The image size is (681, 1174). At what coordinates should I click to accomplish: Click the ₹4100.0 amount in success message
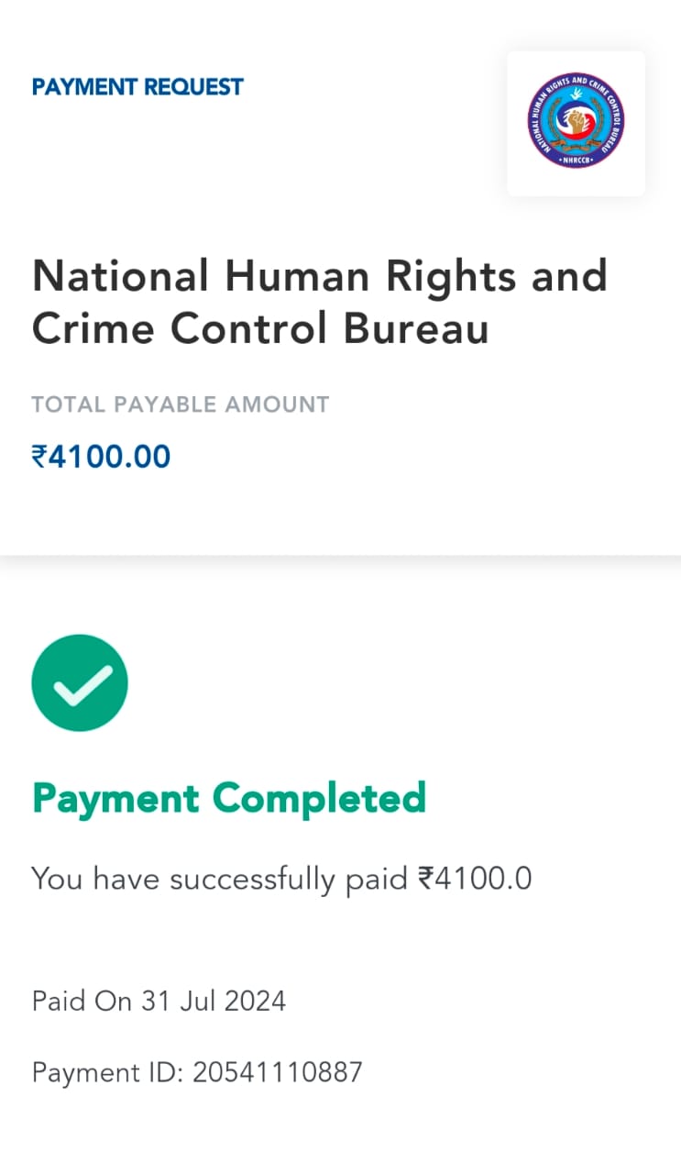[x=475, y=879]
